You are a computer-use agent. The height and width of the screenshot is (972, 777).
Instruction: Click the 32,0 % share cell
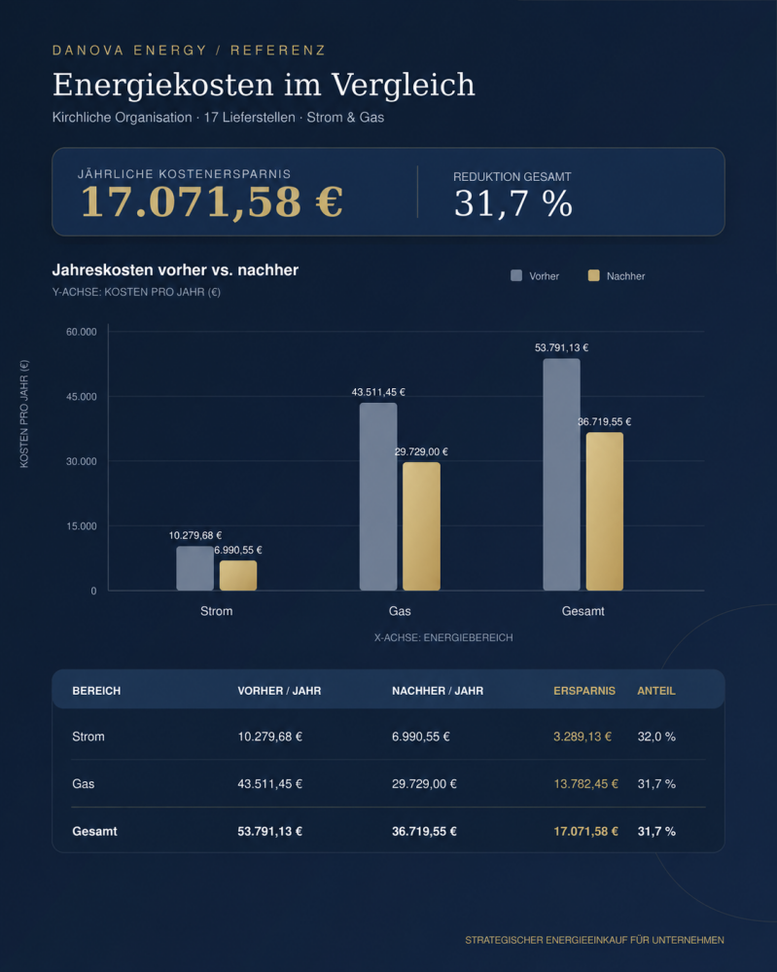point(656,738)
